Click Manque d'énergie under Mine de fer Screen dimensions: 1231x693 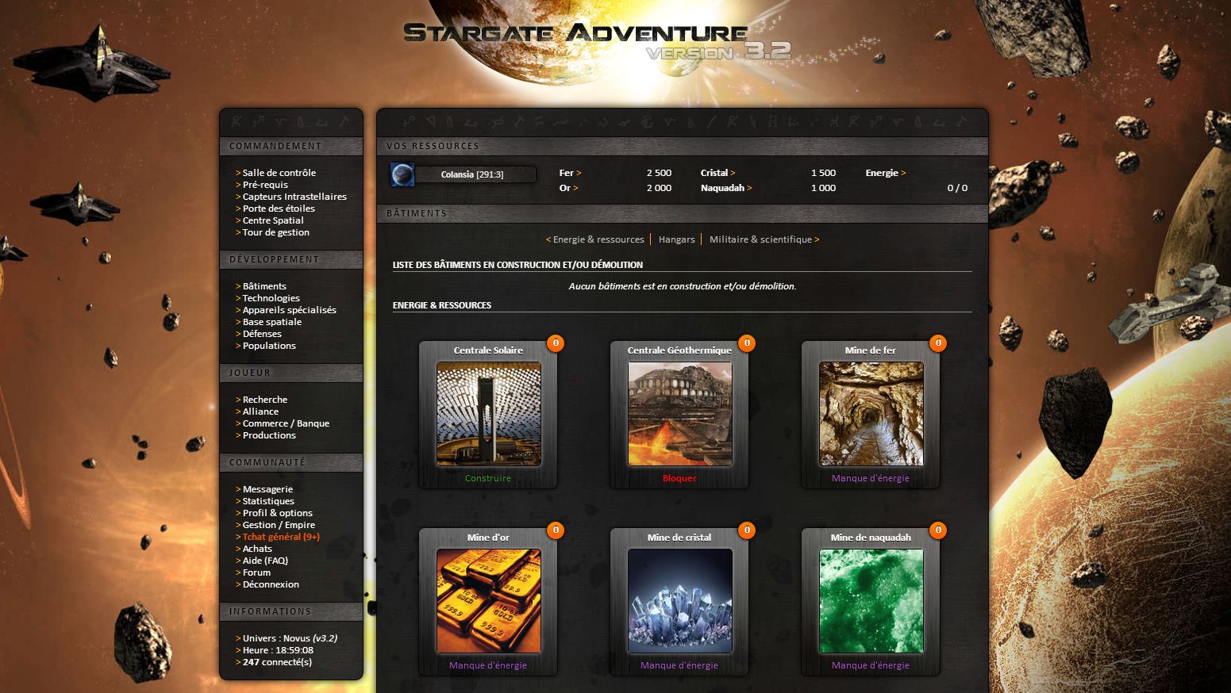[871, 478]
